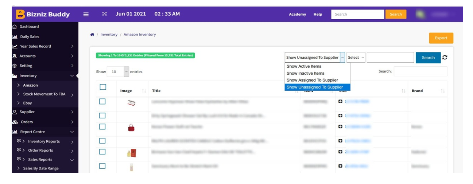Image resolution: width=473 pixels, height=184 pixels.
Task: Click the Amazon Accounts icon
Action: click(15, 56)
